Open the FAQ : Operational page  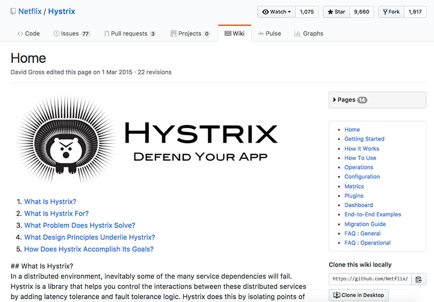click(367, 243)
